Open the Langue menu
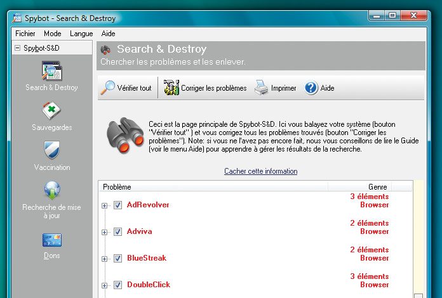The width and height of the screenshot is (442, 298). (81, 34)
